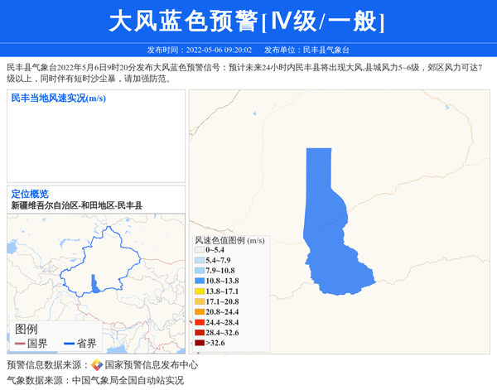Select the yellow 13.8~17.1 legend swatch
Screen dimensions: 497x390
click(x=199, y=291)
